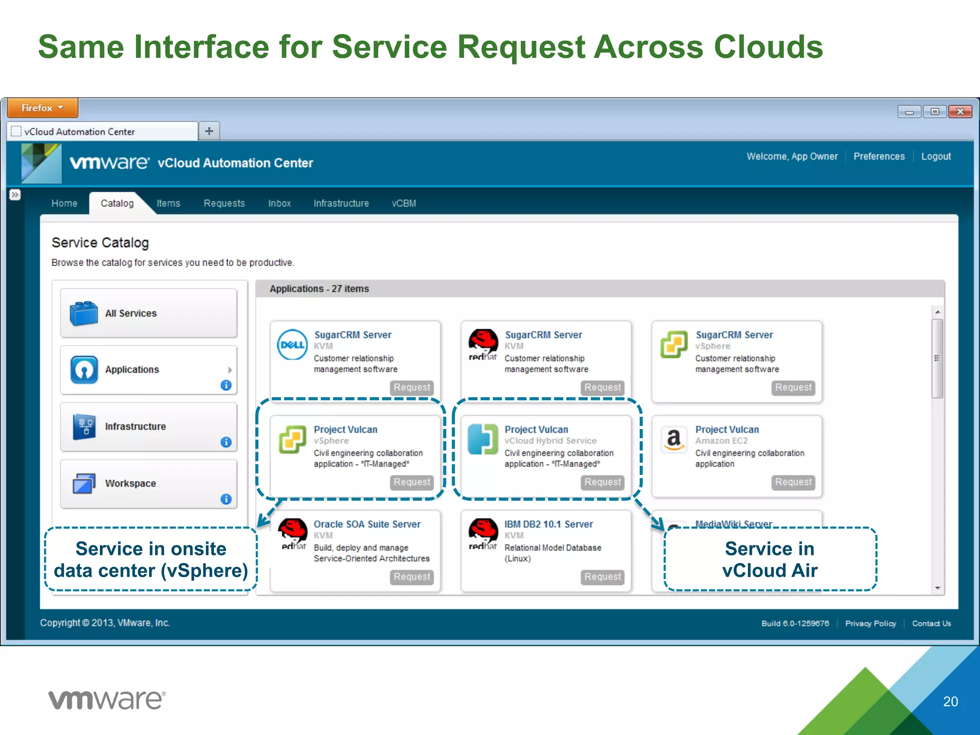Screen dimensions: 980x735
Task: Click the Build 6.0-1259676 footer text
Action: [x=795, y=624]
